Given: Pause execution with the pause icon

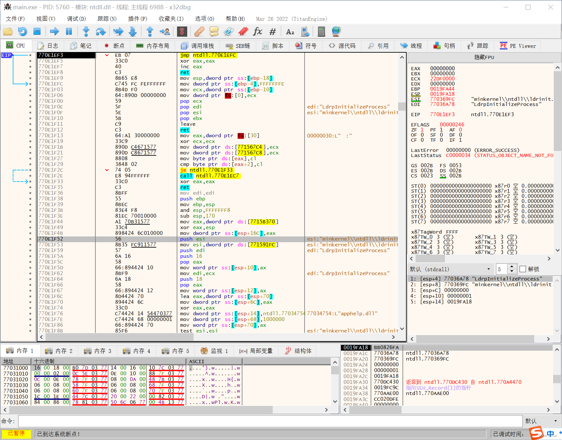Looking at the screenshot, I should click(x=69, y=32).
